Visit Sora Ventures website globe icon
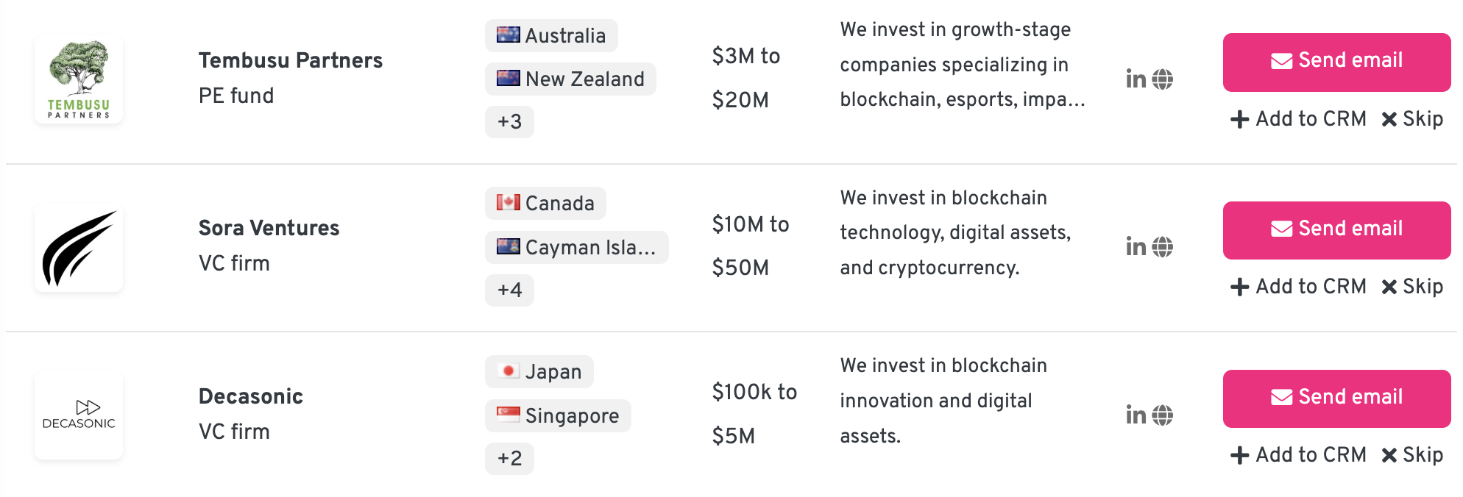This screenshot has height=497, width=1463. (1163, 247)
